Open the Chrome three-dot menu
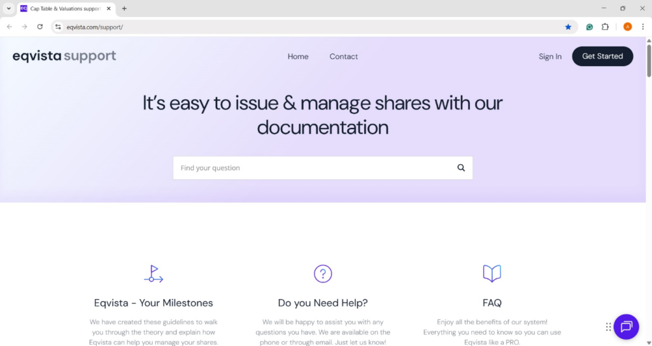This screenshot has width=652, height=346. pyautogui.click(x=642, y=27)
